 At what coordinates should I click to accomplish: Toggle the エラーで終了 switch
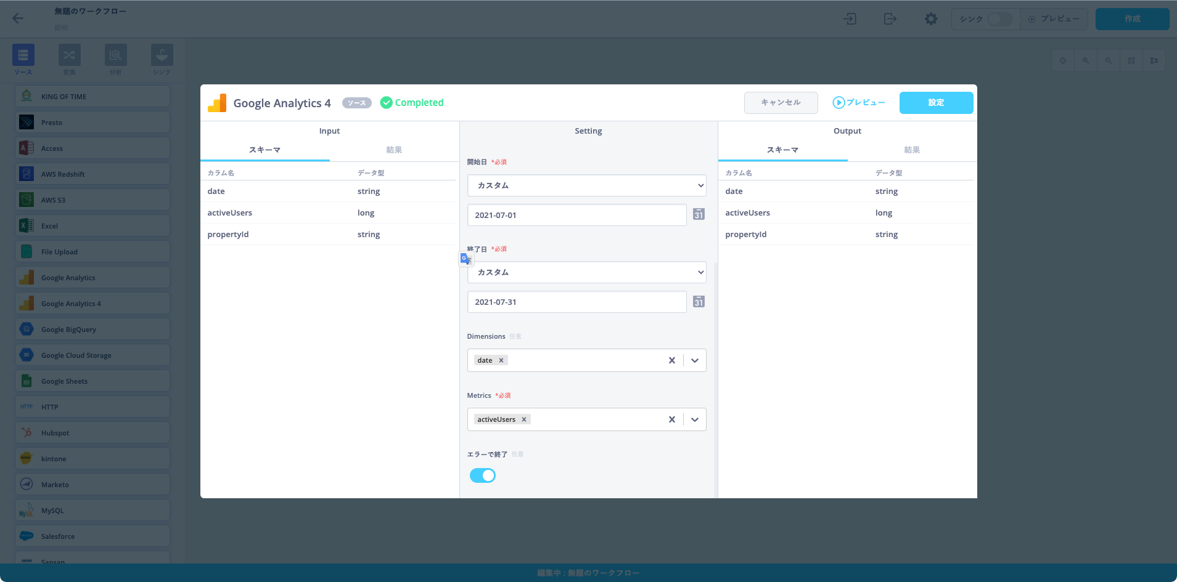(483, 475)
